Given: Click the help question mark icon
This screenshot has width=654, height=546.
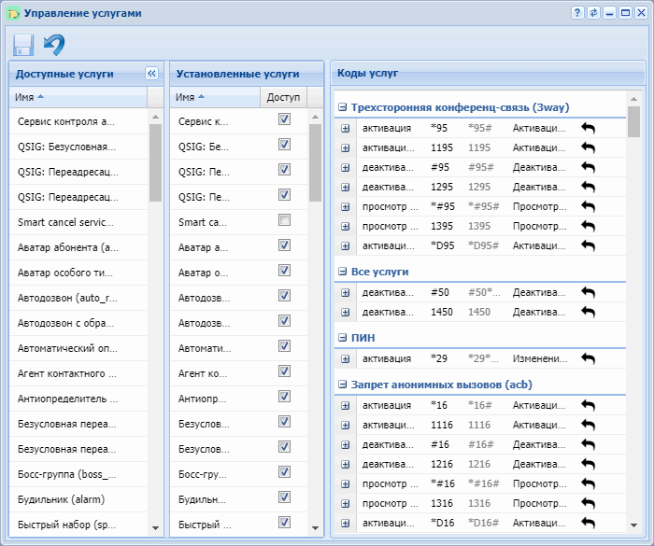Looking at the screenshot, I should 577,13.
